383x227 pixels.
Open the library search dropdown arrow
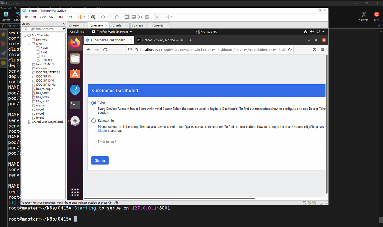[x=64, y=29]
